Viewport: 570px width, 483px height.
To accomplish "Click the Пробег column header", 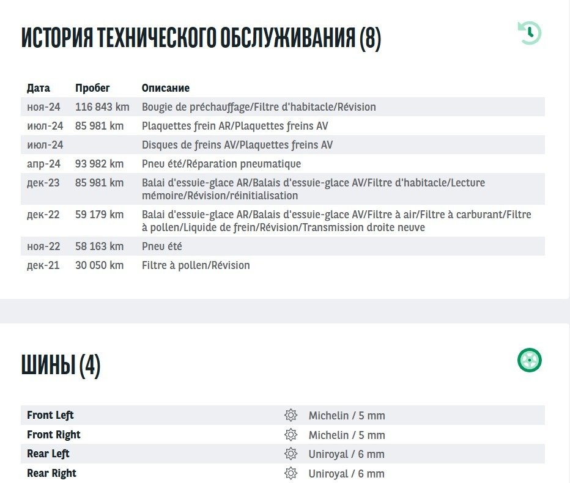I will [x=92, y=88].
